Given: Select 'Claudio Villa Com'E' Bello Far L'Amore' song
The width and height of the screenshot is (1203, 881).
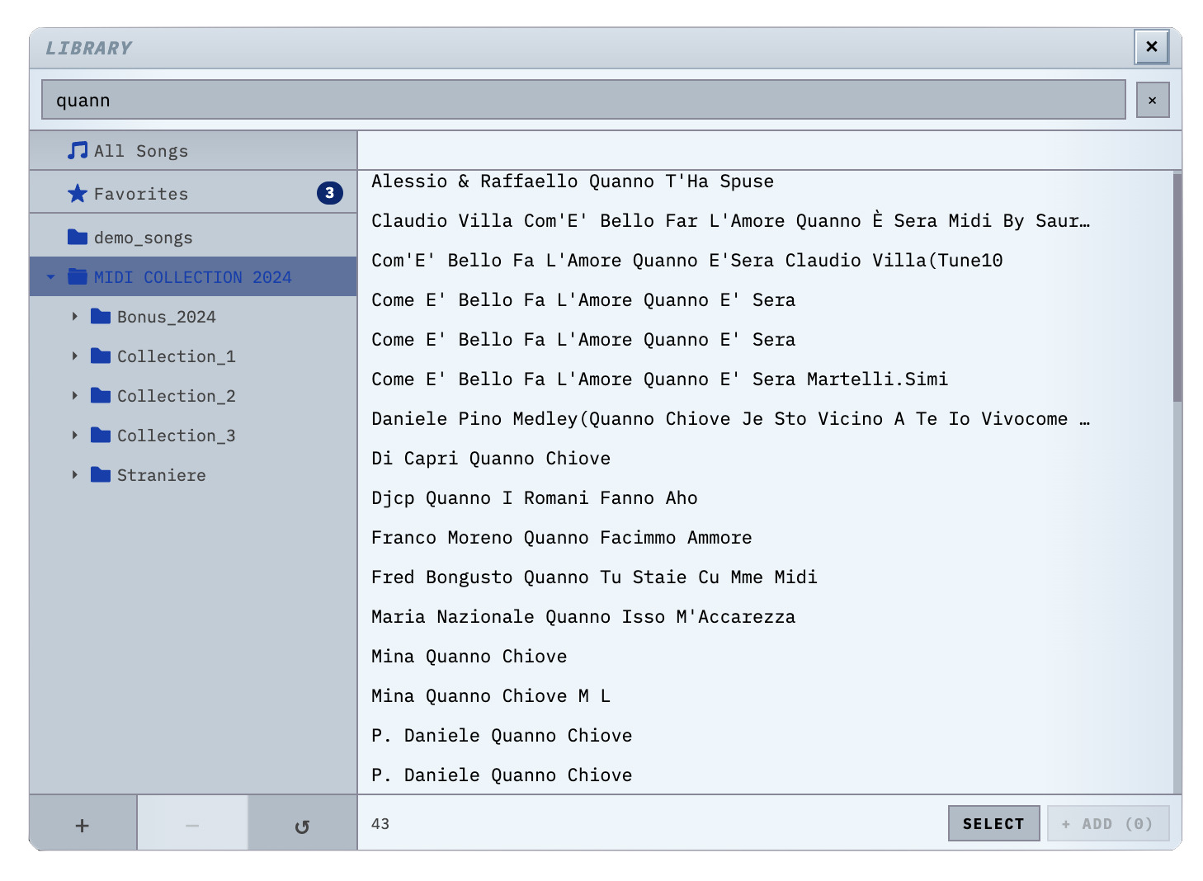Looking at the screenshot, I should (x=766, y=221).
